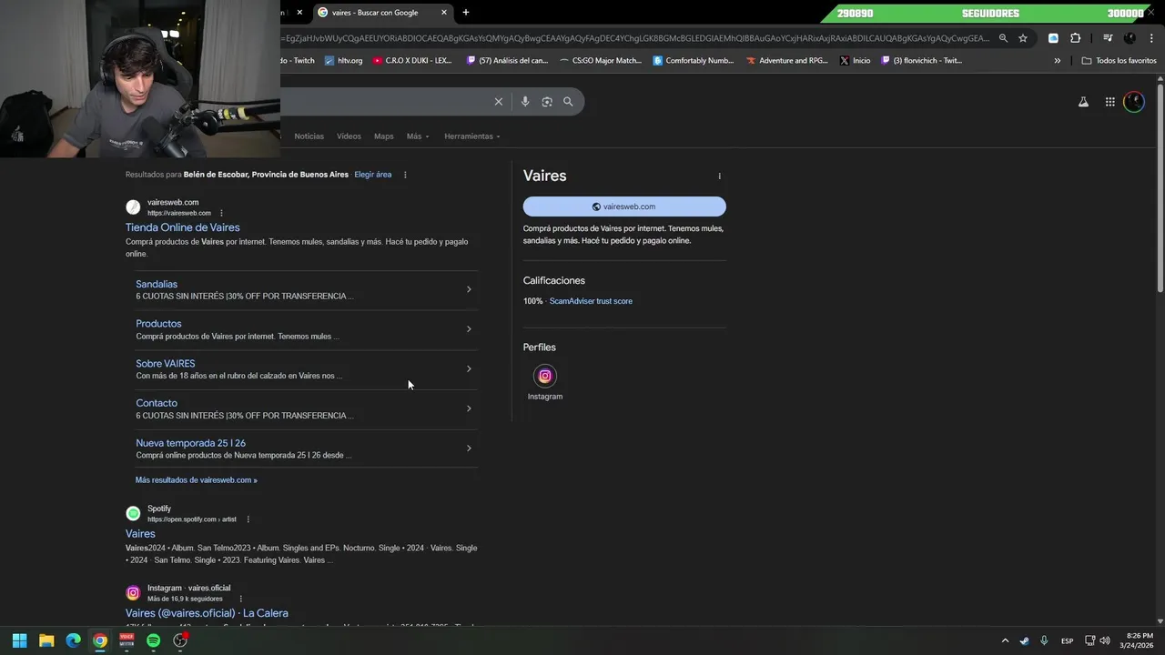
Task: Open more options for Instagram vaires.oficial result
Action: [x=241, y=599]
